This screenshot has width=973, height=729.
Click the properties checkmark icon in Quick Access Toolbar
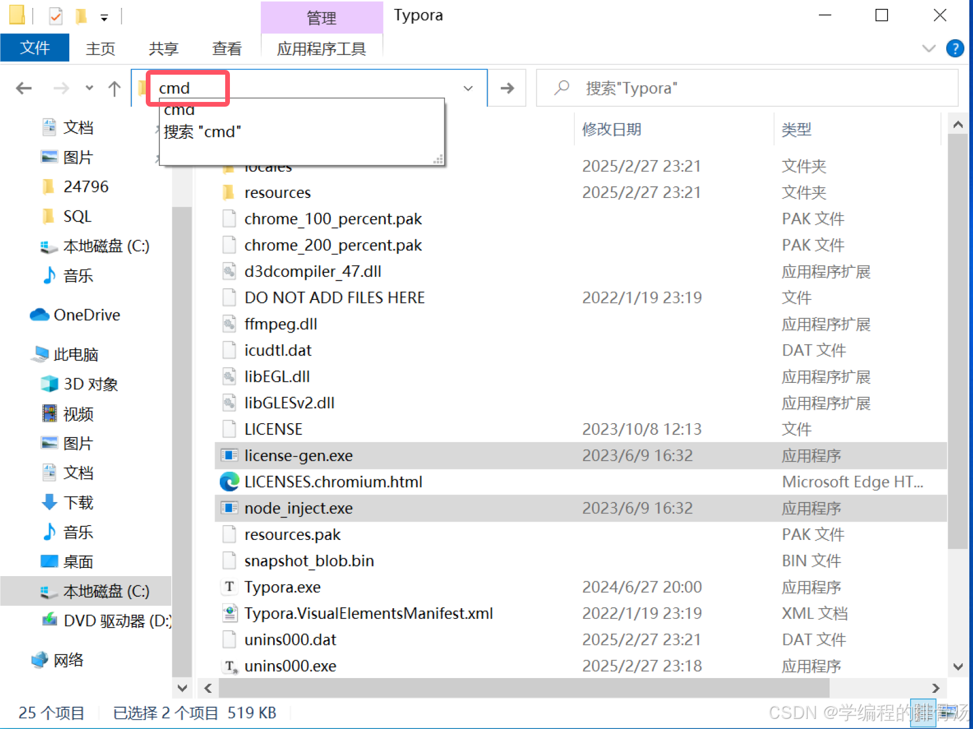pyautogui.click(x=55, y=15)
